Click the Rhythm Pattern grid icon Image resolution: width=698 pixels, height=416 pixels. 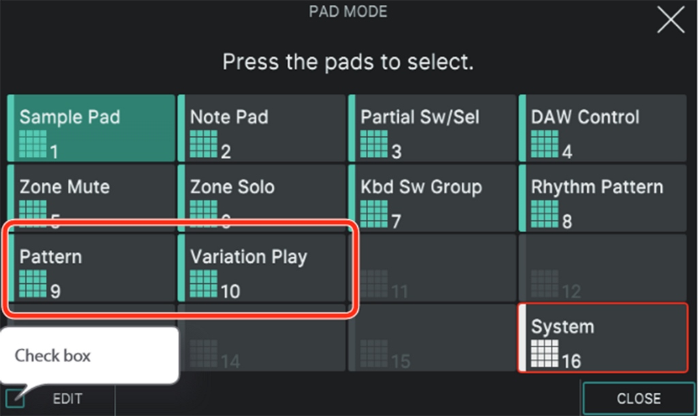545,214
